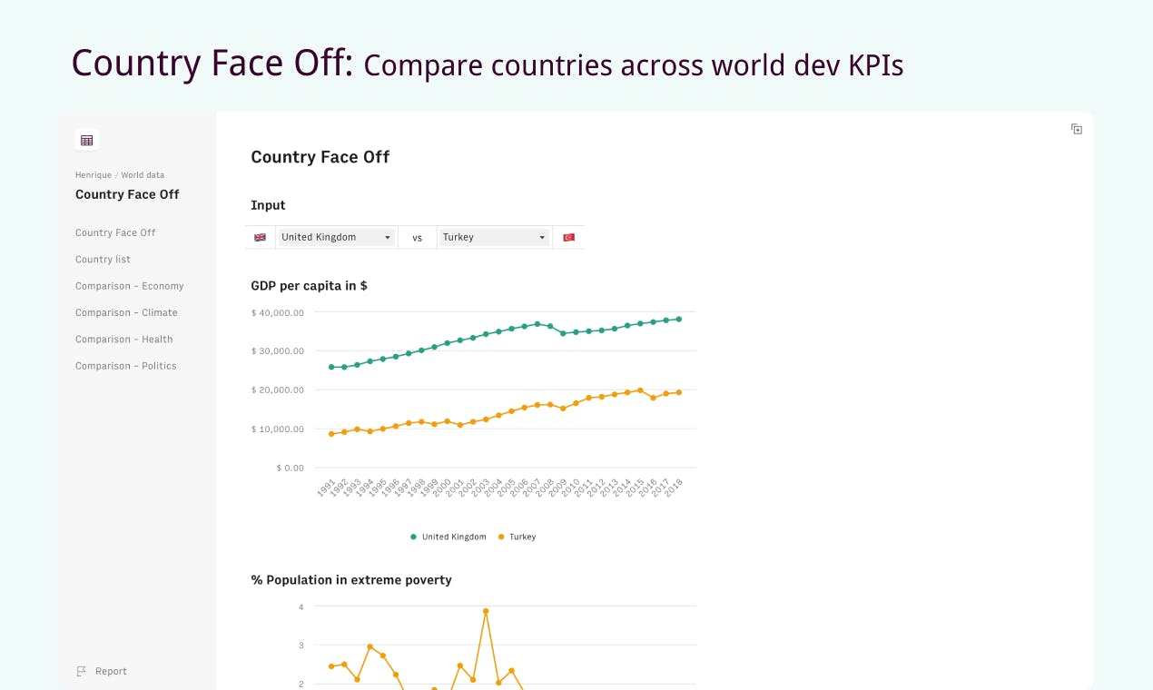Click the 2018 Turkey GDP data point

click(678, 392)
